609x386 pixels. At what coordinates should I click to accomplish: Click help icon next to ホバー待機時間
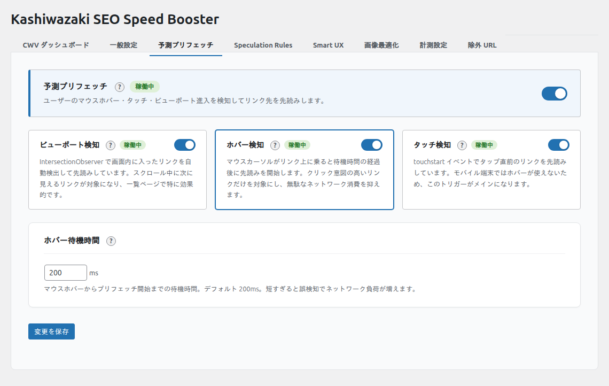coord(111,241)
